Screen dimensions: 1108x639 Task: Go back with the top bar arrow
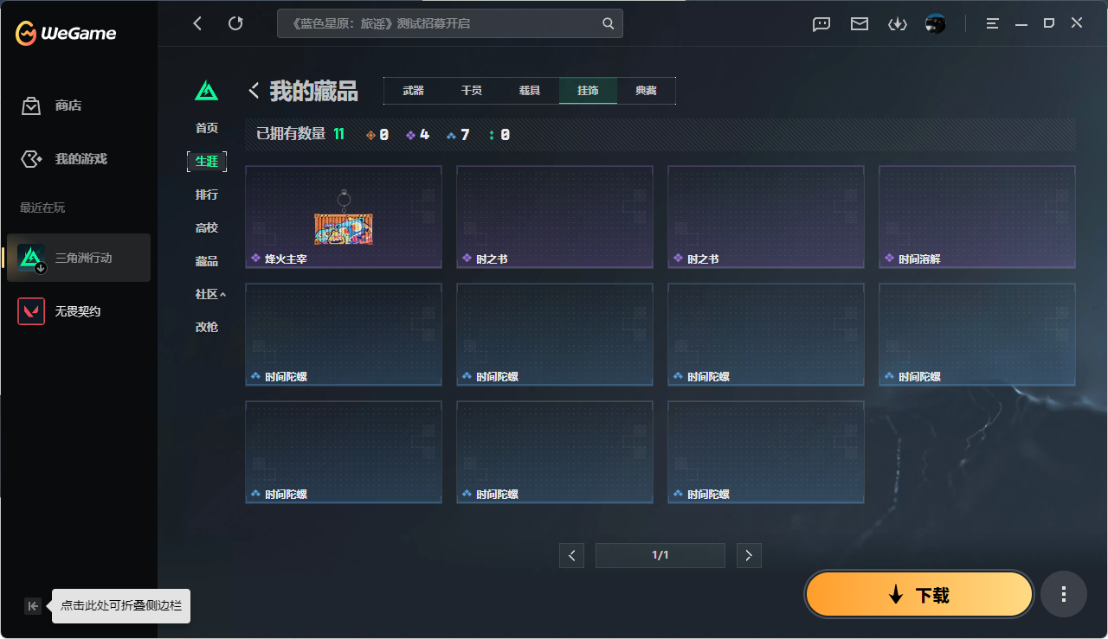coord(197,23)
